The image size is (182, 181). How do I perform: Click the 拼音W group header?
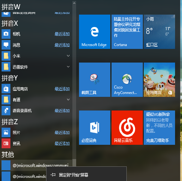click(x=11, y=7)
